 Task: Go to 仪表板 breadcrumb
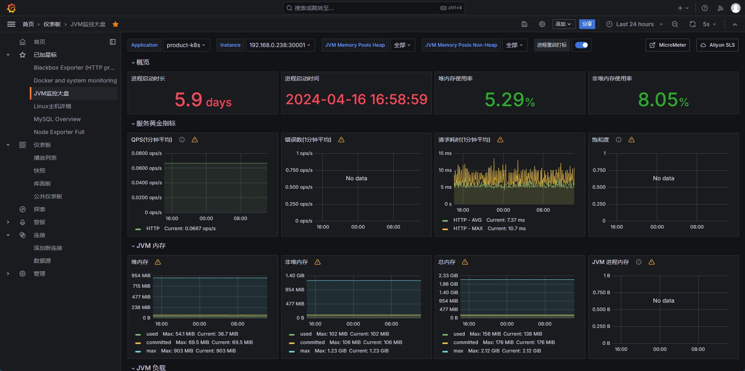[x=52, y=24]
